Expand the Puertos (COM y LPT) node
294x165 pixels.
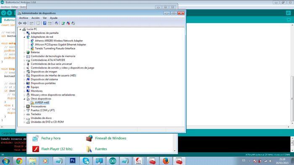24,111
